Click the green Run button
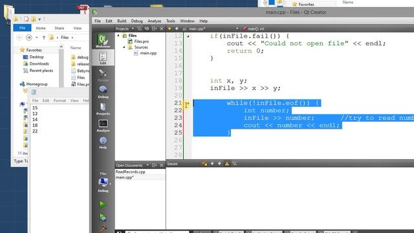The width and height of the screenshot is (414, 233). [103, 205]
